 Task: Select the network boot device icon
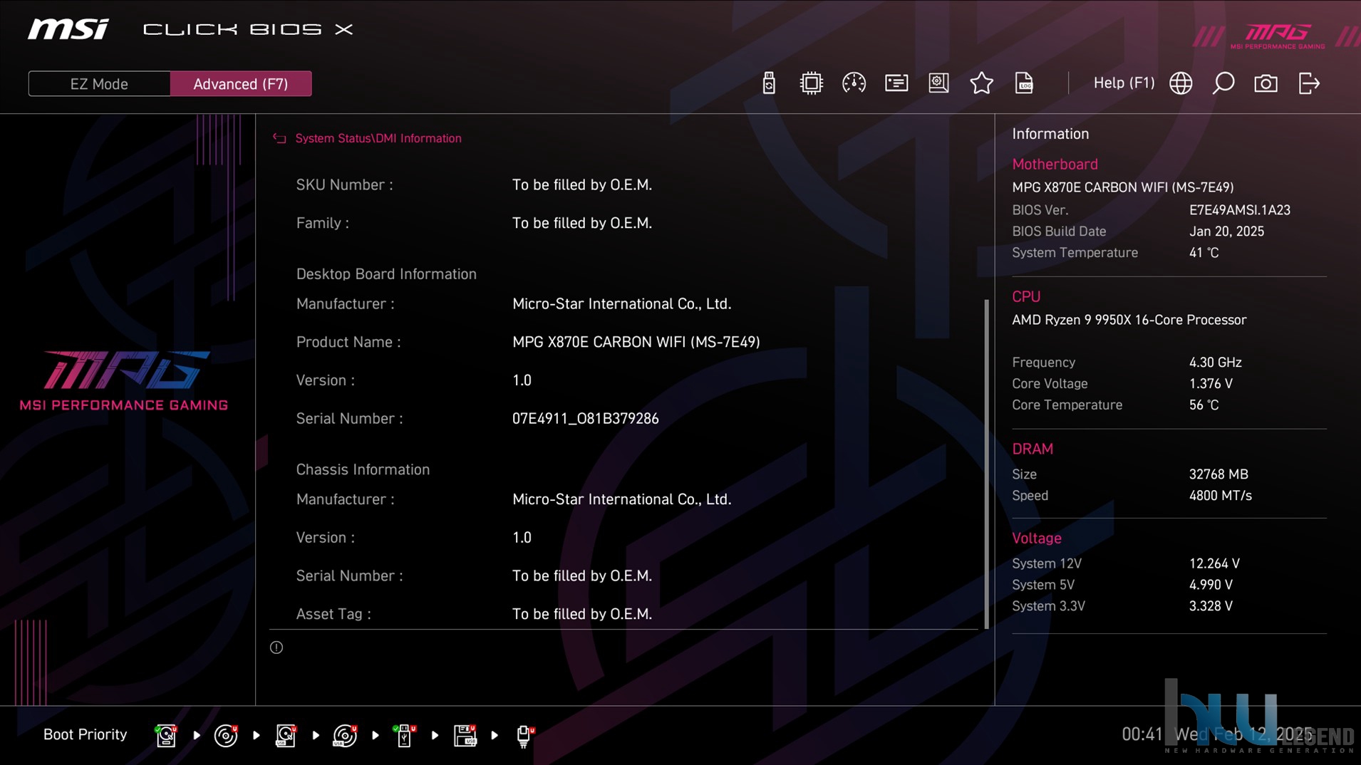[524, 736]
